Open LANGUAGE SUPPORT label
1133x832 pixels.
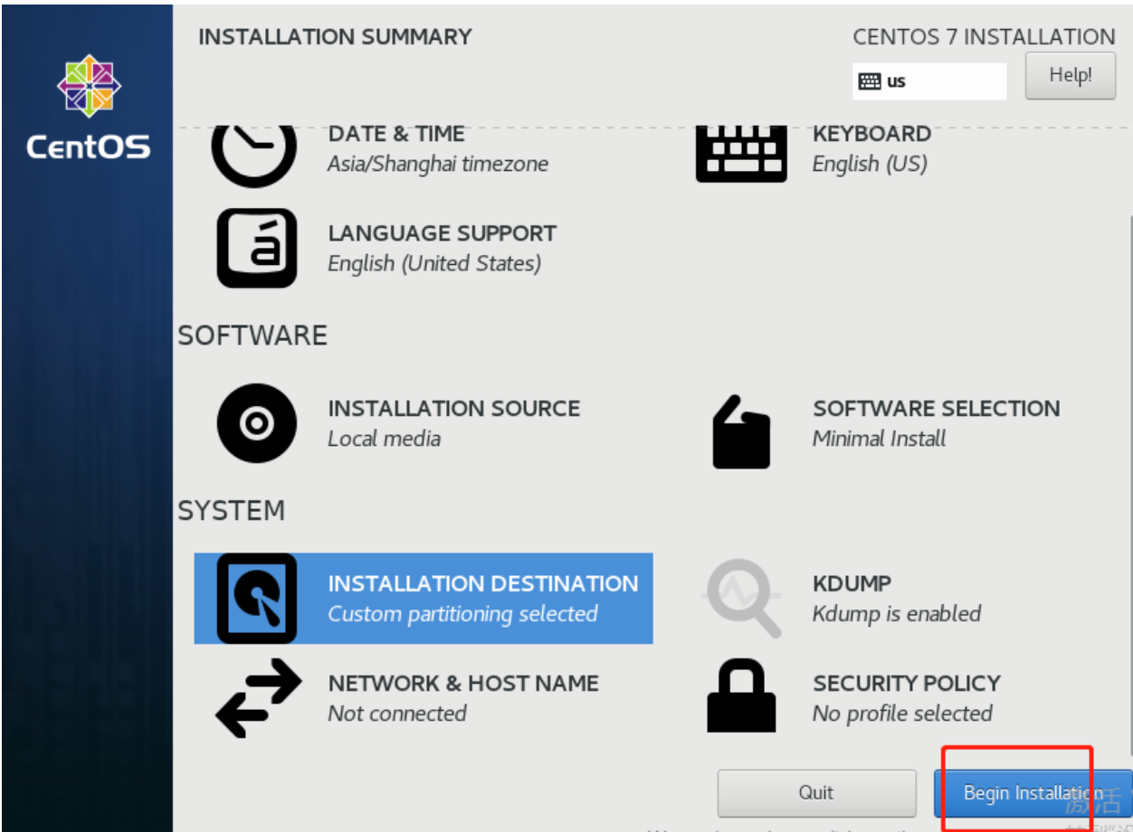(x=442, y=233)
